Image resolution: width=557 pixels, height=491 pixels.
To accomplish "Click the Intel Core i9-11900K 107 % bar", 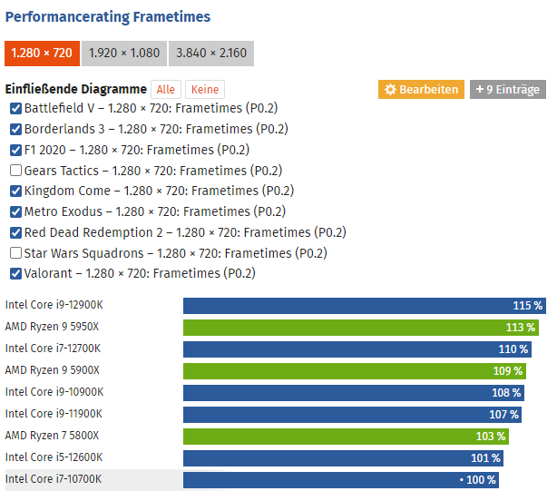I will (352, 415).
